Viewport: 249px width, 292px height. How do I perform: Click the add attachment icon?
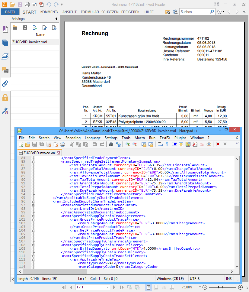point(35,28)
